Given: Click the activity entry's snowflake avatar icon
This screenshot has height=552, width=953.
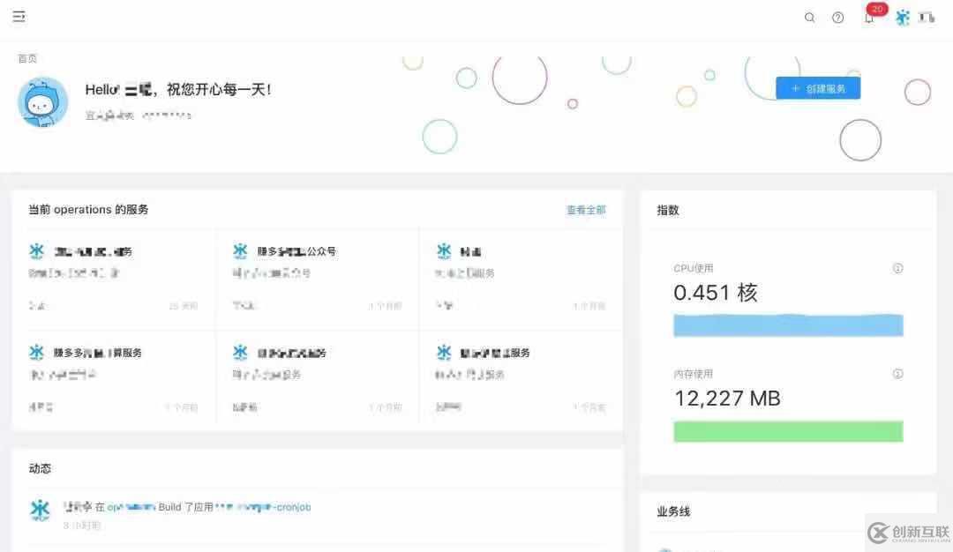Looking at the screenshot, I should tap(40, 510).
